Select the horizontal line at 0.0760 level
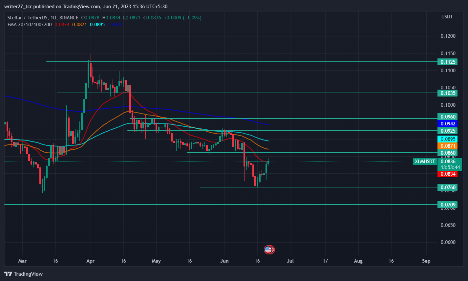The image size is (468, 281). tap(318, 187)
